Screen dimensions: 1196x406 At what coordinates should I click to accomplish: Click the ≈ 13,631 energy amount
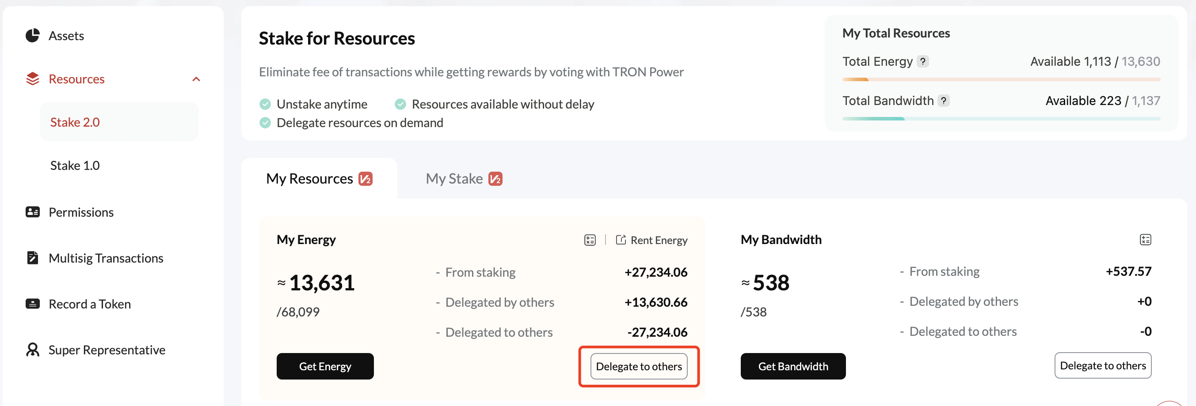click(316, 283)
